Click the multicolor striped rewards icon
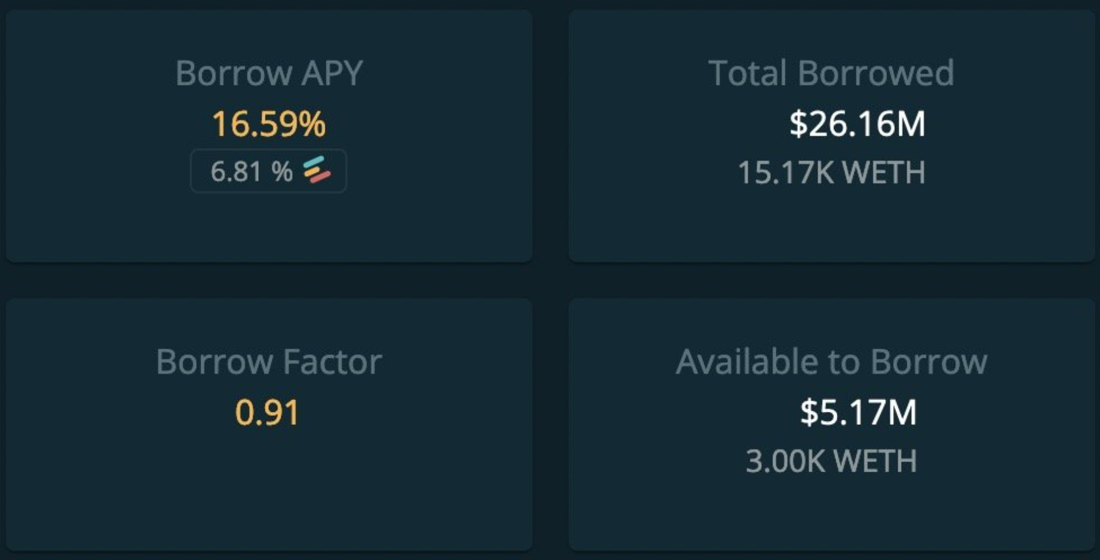1100x560 pixels. 317,170
